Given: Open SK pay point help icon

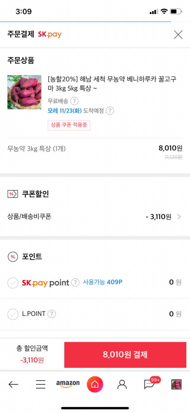Looking at the screenshot, I should (x=75, y=282).
